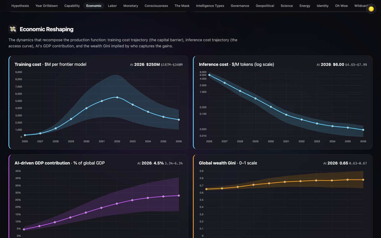Select AI-driven GDP 2036 data point
Viewport: 381px width, 238px height.
179,196
